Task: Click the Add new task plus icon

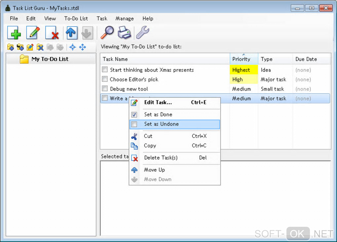Action: [14, 33]
